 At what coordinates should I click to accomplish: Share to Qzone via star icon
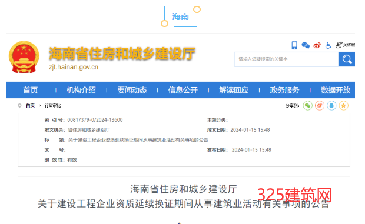(343, 106)
